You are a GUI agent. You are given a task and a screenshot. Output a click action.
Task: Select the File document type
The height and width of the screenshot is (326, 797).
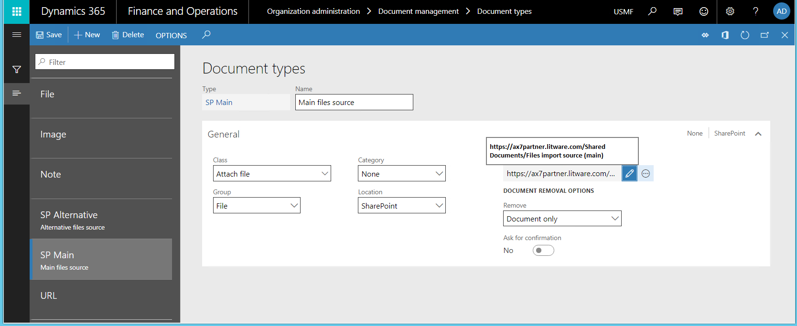pos(101,98)
